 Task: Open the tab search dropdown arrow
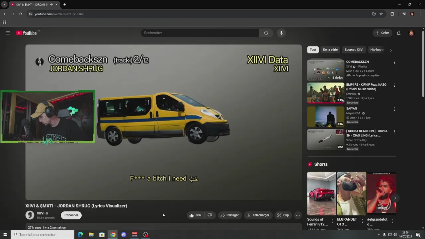(x=4, y=5)
